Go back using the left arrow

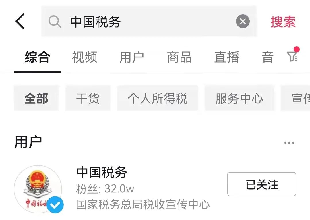pos(20,21)
